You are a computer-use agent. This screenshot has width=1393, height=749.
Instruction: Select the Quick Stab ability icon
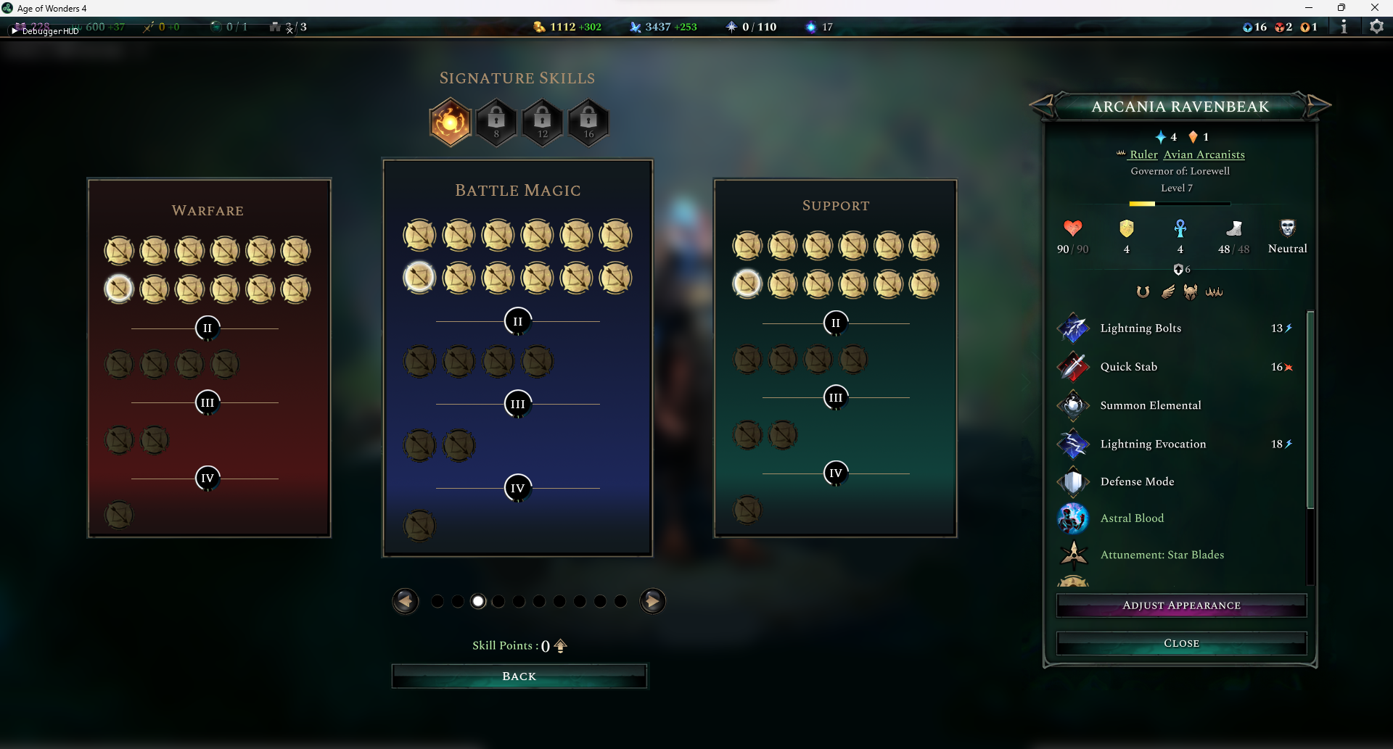(1073, 367)
